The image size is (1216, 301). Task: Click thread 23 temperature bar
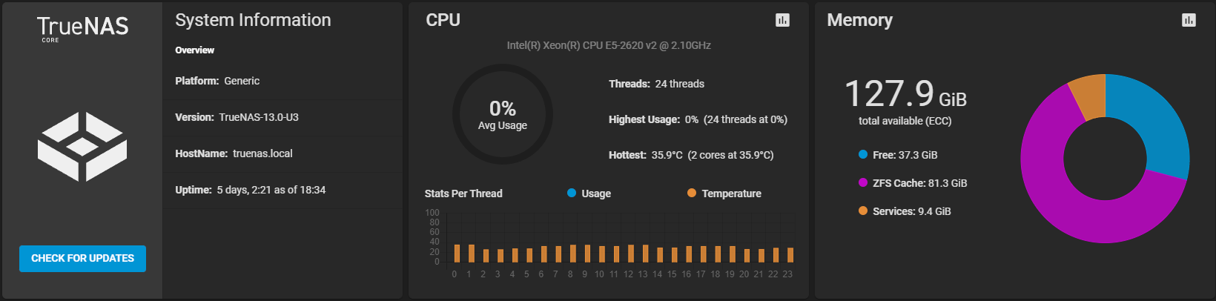790,255
